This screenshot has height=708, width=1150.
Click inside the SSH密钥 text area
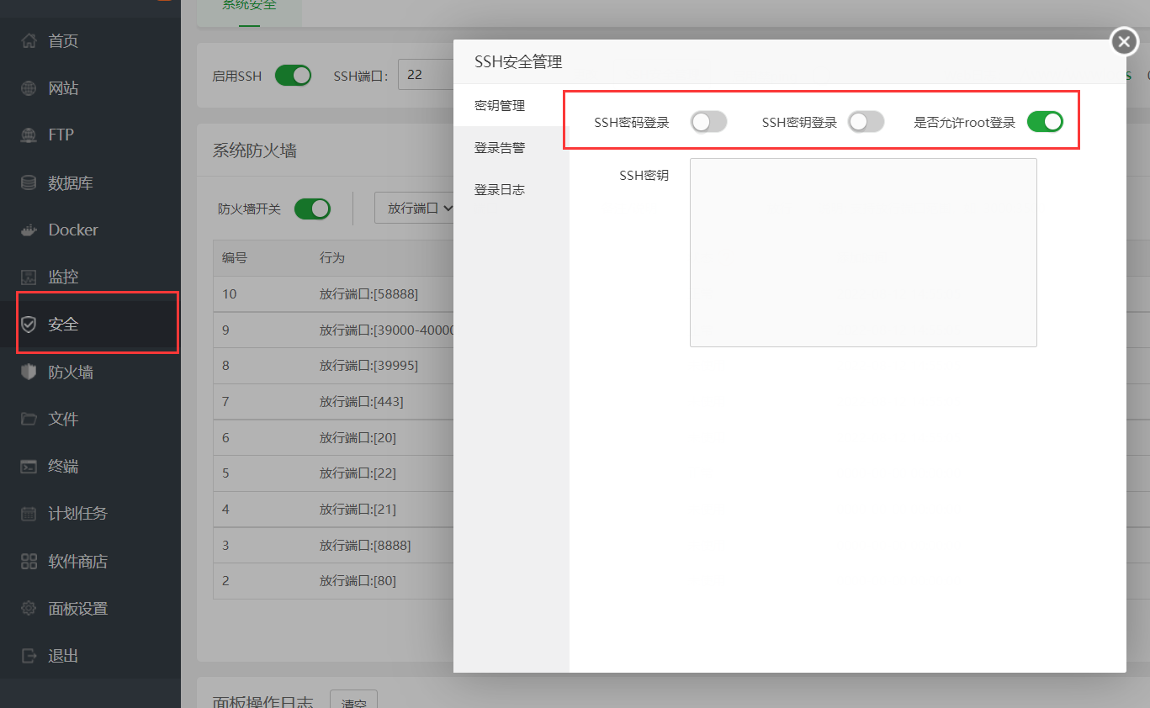[863, 252]
